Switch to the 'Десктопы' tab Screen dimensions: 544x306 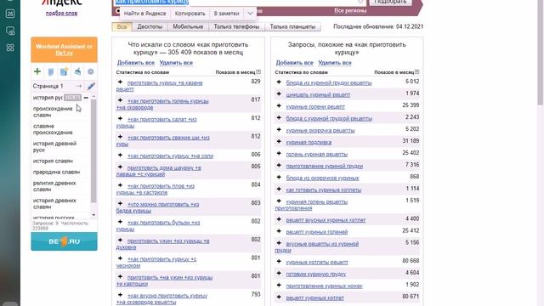[x=150, y=26]
